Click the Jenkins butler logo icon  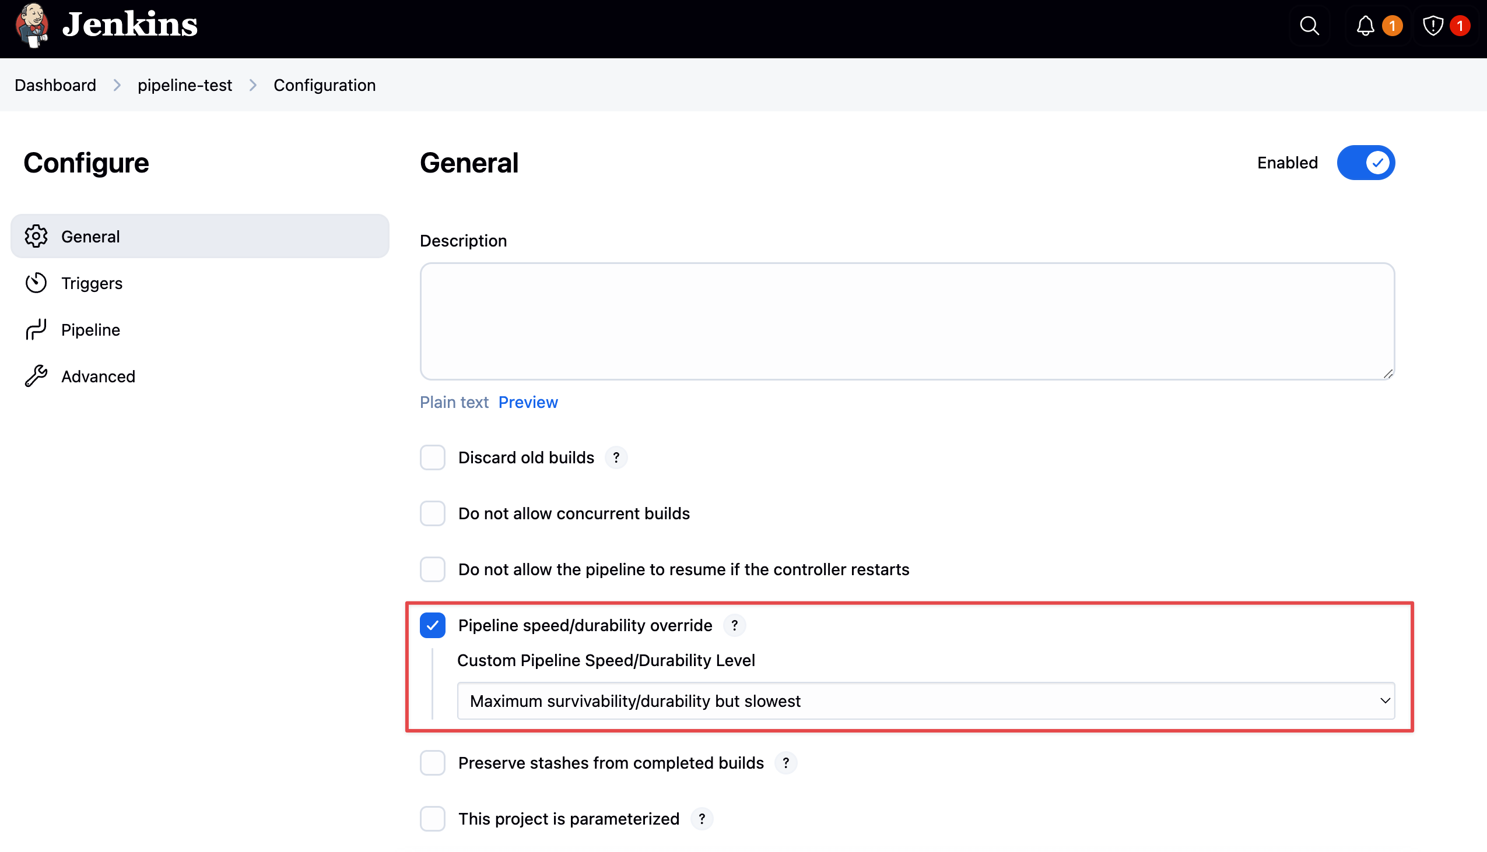pyautogui.click(x=31, y=25)
